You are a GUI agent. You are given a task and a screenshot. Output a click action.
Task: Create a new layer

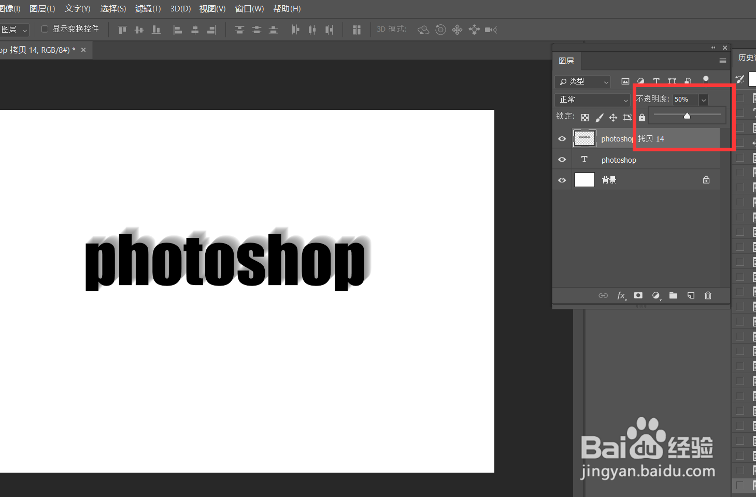(x=691, y=295)
